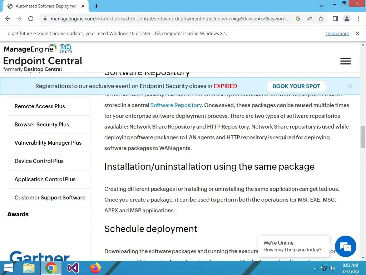366x275 pixels.
Task: Open Google search icon in address bar
Action: coord(298,19)
